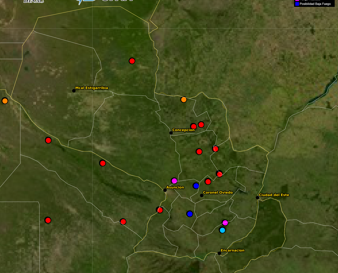This screenshot has height=273, width=338.
Task: Select the blue marker northwest of Coronel Oviedo
Action: pyautogui.click(x=196, y=186)
